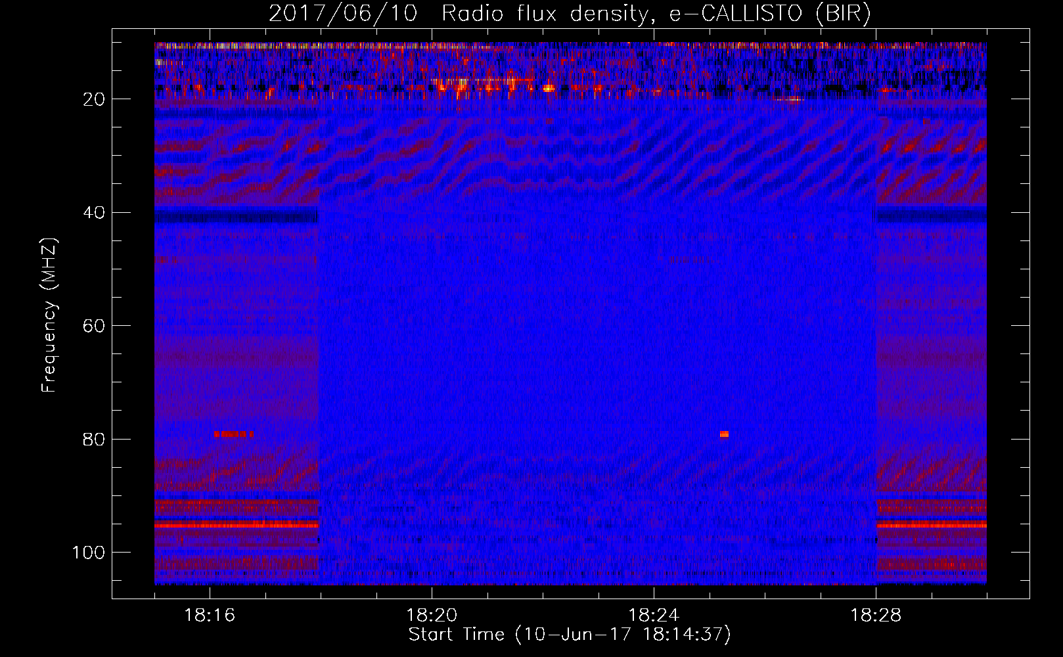1063x657 pixels.
Task: Click the '40' frequency tick label
Action: (x=95, y=213)
